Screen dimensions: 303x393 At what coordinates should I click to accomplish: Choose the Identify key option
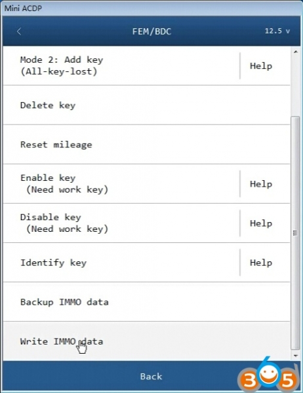click(121, 263)
